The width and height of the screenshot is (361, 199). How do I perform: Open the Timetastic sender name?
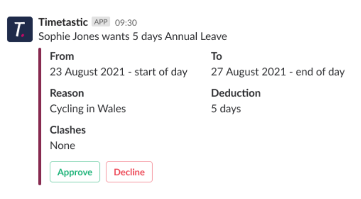[x=63, y=22]
